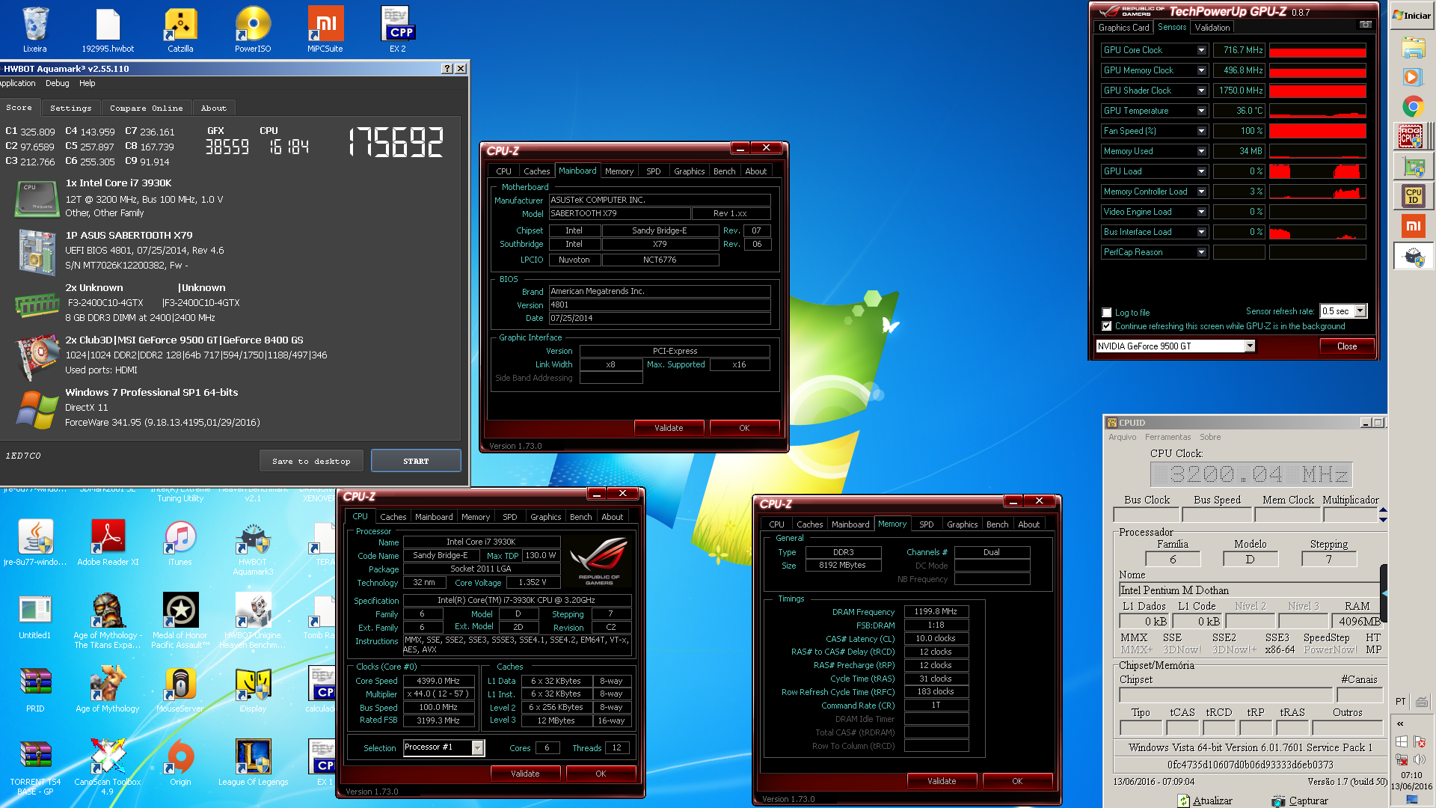Click Close button in GPU-Z
The image size is (1436, 808).
(x=1346, y=346)
